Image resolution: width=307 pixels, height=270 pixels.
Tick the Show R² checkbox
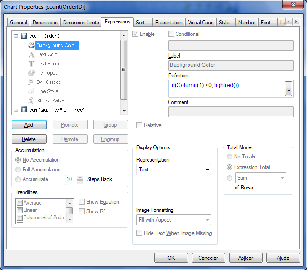tap(82, 211)
